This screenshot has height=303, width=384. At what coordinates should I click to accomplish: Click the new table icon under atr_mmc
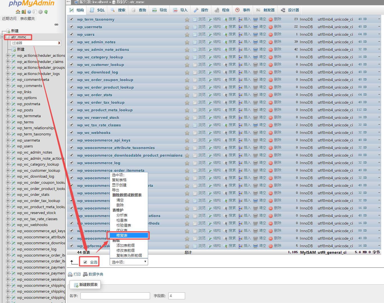(x=14, y=49)
